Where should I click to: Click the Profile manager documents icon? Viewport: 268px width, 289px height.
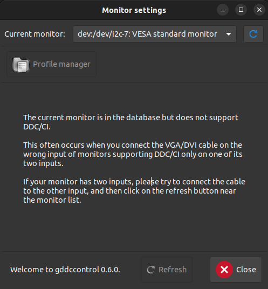point(21,65)
